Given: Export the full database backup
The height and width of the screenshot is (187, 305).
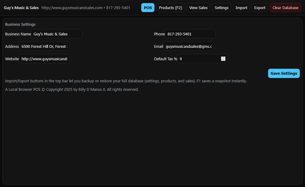Looking at the screenshot, I should pos(260,7).
